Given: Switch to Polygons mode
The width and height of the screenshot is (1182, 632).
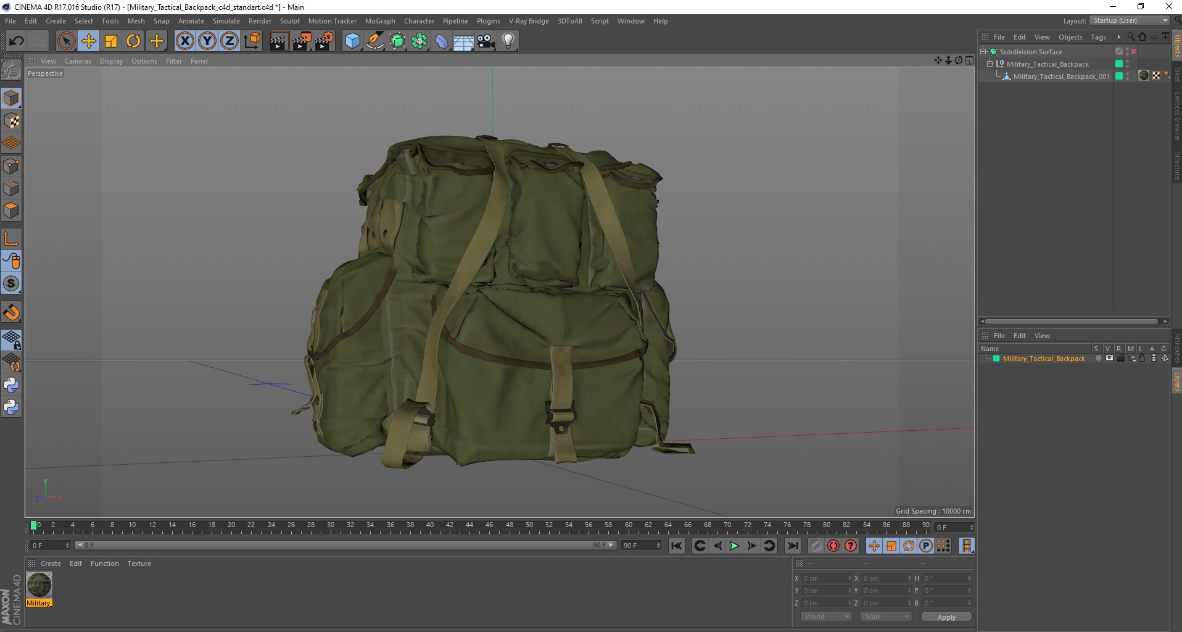Looking at the screenshot, I should pos(11,210).
